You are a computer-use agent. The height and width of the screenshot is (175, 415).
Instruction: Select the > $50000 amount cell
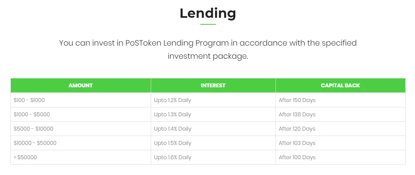pyautogui.click(x=26, y=157)
